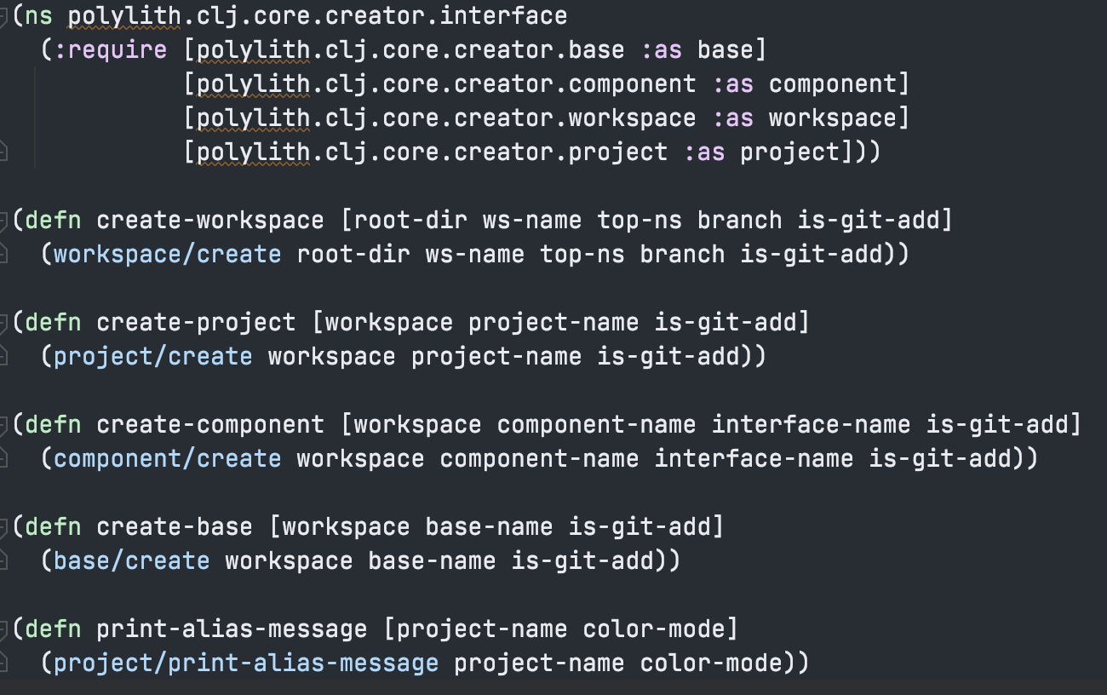Viewport: 1107px width, 695px height.
Task: Click the namespace name polylith.clj.core.creator.interface
Action: (317, 15)
